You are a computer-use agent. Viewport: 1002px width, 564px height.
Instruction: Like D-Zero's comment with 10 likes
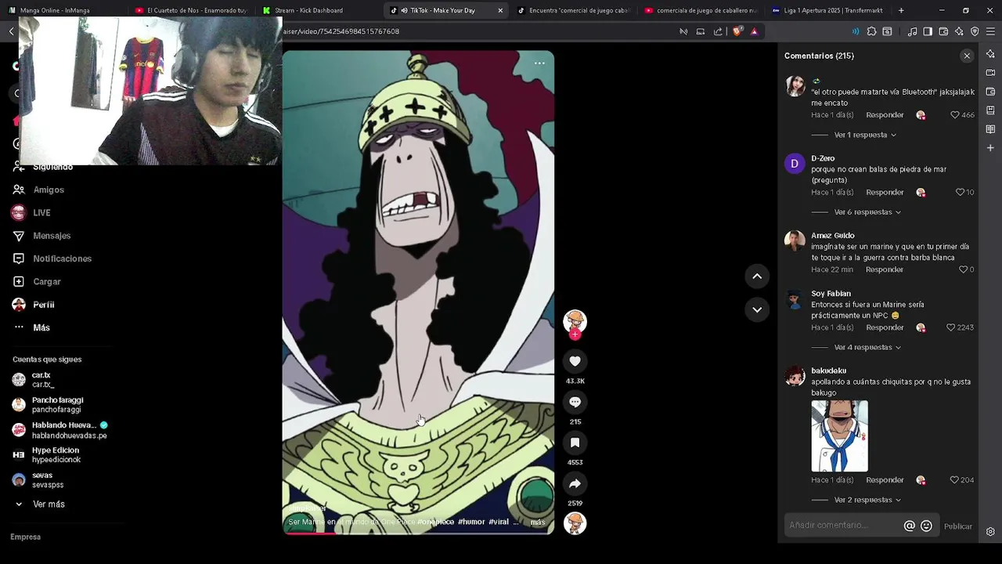click(960, 193)
